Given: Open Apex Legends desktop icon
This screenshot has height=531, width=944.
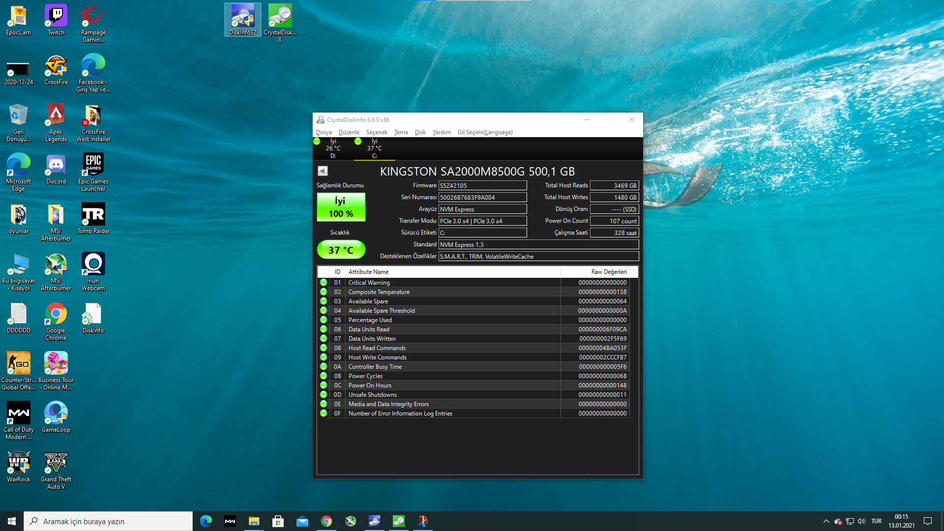Looking at the screenshot, I should [56, 123].
